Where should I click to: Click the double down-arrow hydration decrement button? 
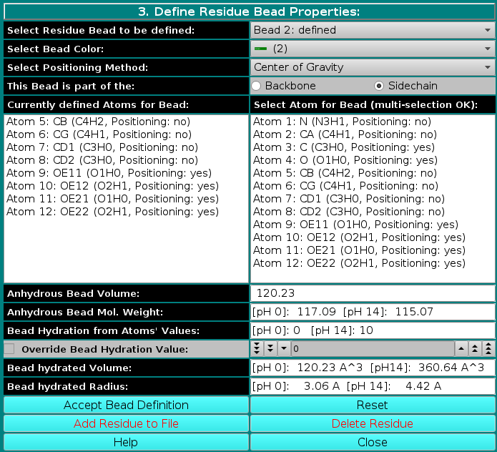coord(270,349)
